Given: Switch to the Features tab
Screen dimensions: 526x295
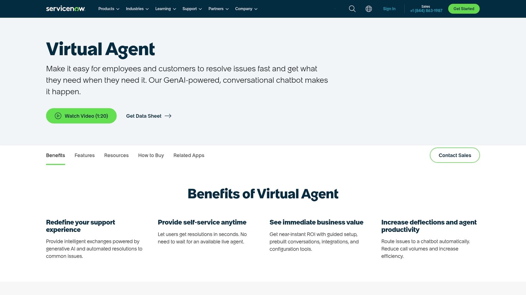Looking at the screenshot, I should point(84,155).
